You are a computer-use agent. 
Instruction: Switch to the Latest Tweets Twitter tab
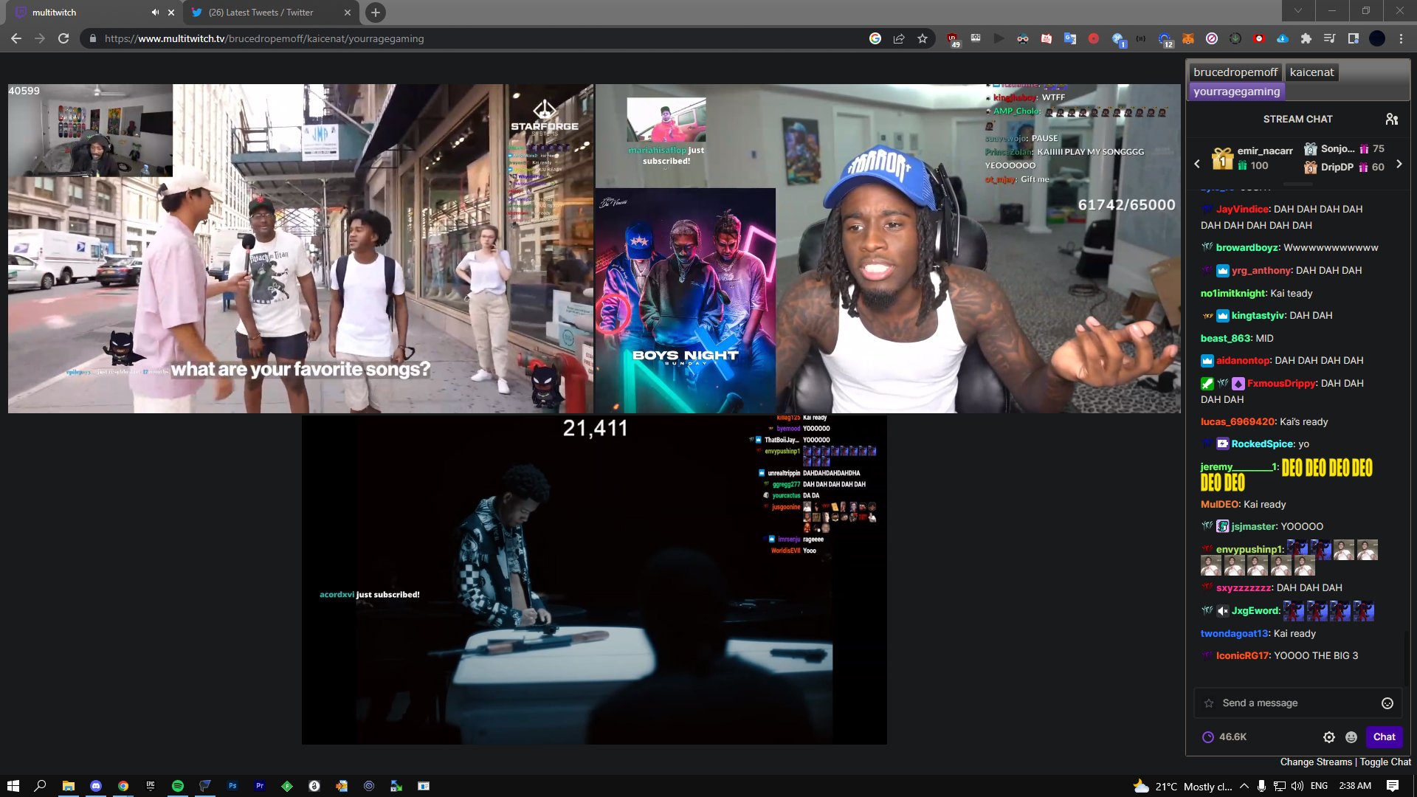(261, 13)
